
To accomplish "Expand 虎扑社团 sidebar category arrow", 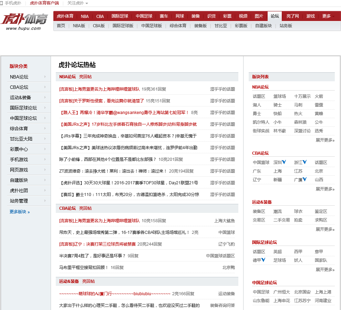I will [45, 190].
